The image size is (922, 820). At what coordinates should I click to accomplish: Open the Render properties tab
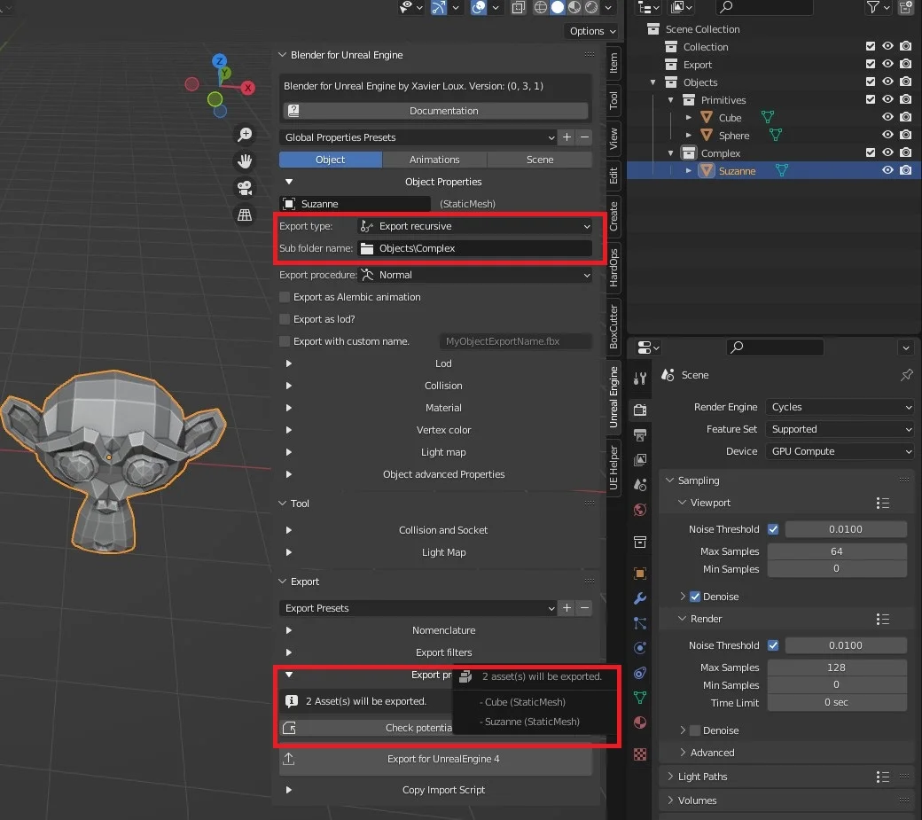coord(640,409)
